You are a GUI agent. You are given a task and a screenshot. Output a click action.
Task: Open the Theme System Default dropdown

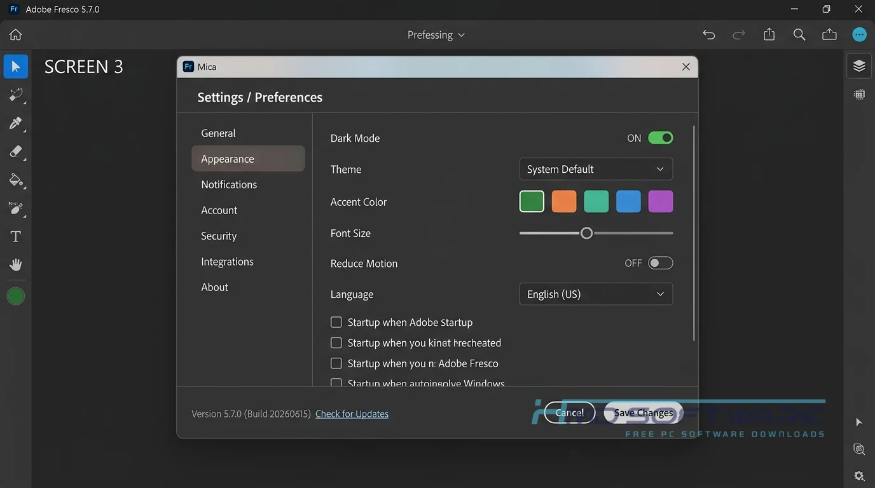(x=596, y=169)
